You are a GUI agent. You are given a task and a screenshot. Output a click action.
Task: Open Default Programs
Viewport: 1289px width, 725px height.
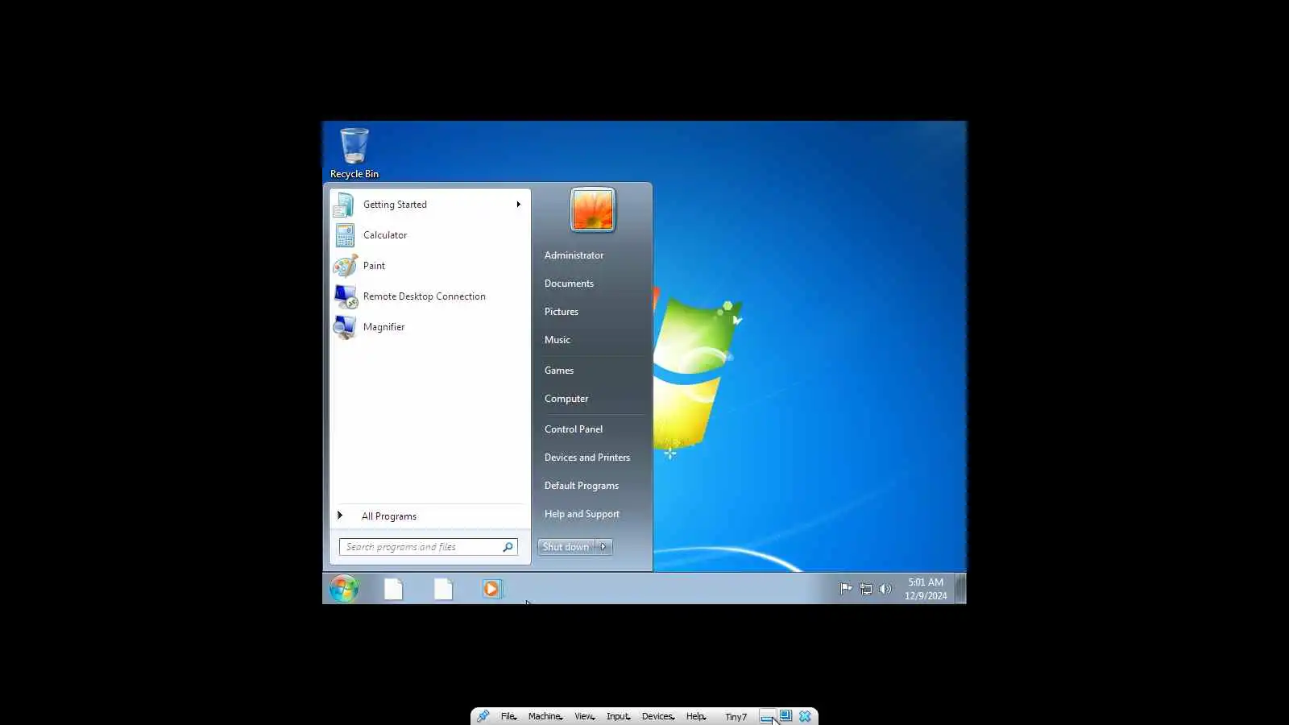[582, 486]
